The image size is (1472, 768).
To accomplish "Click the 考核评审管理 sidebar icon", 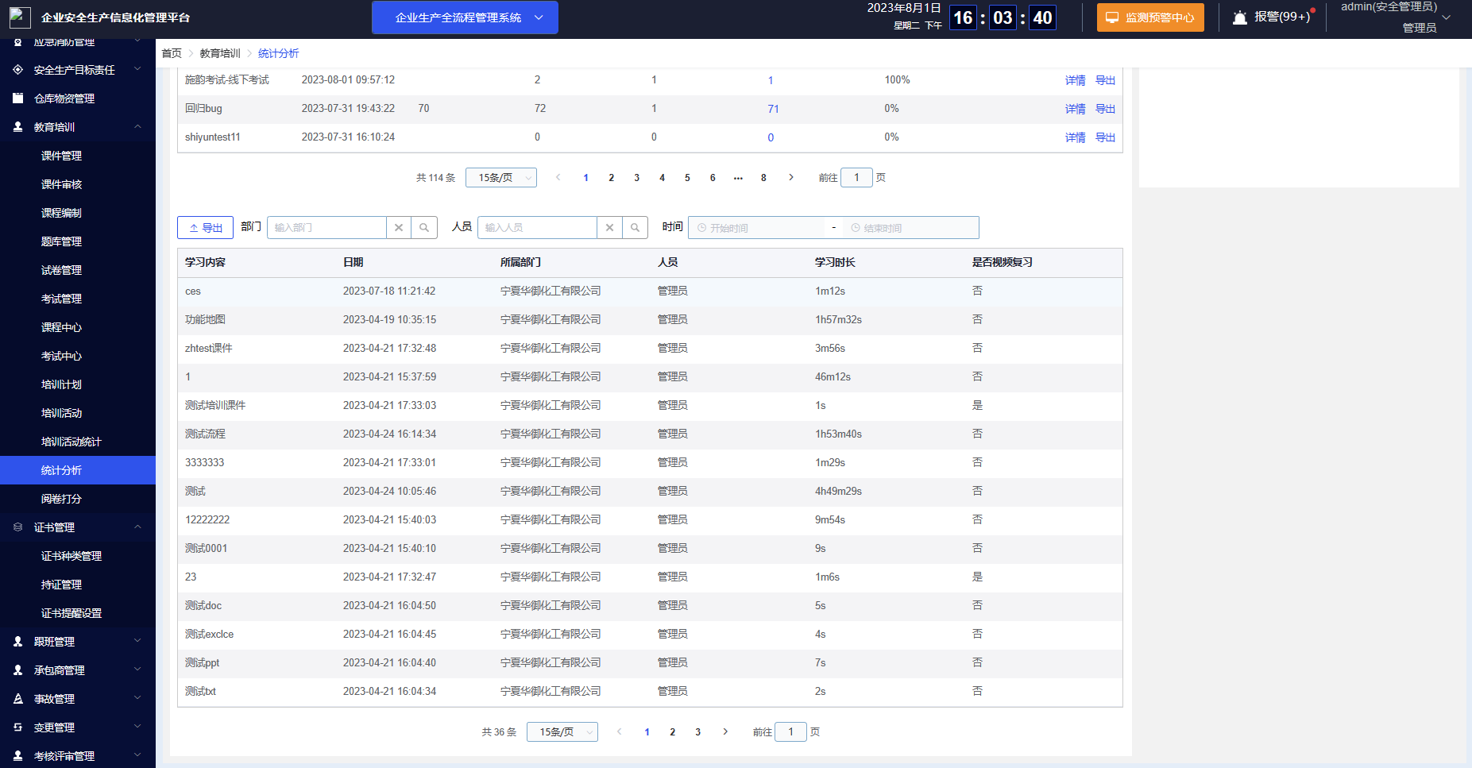I will pyautogui.click(x=18, y=756).
